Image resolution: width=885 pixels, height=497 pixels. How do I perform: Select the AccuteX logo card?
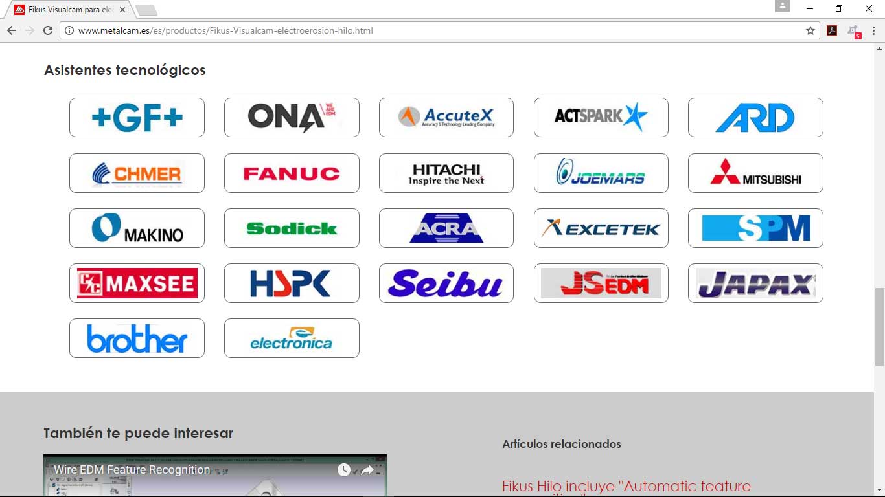point(446,117)
